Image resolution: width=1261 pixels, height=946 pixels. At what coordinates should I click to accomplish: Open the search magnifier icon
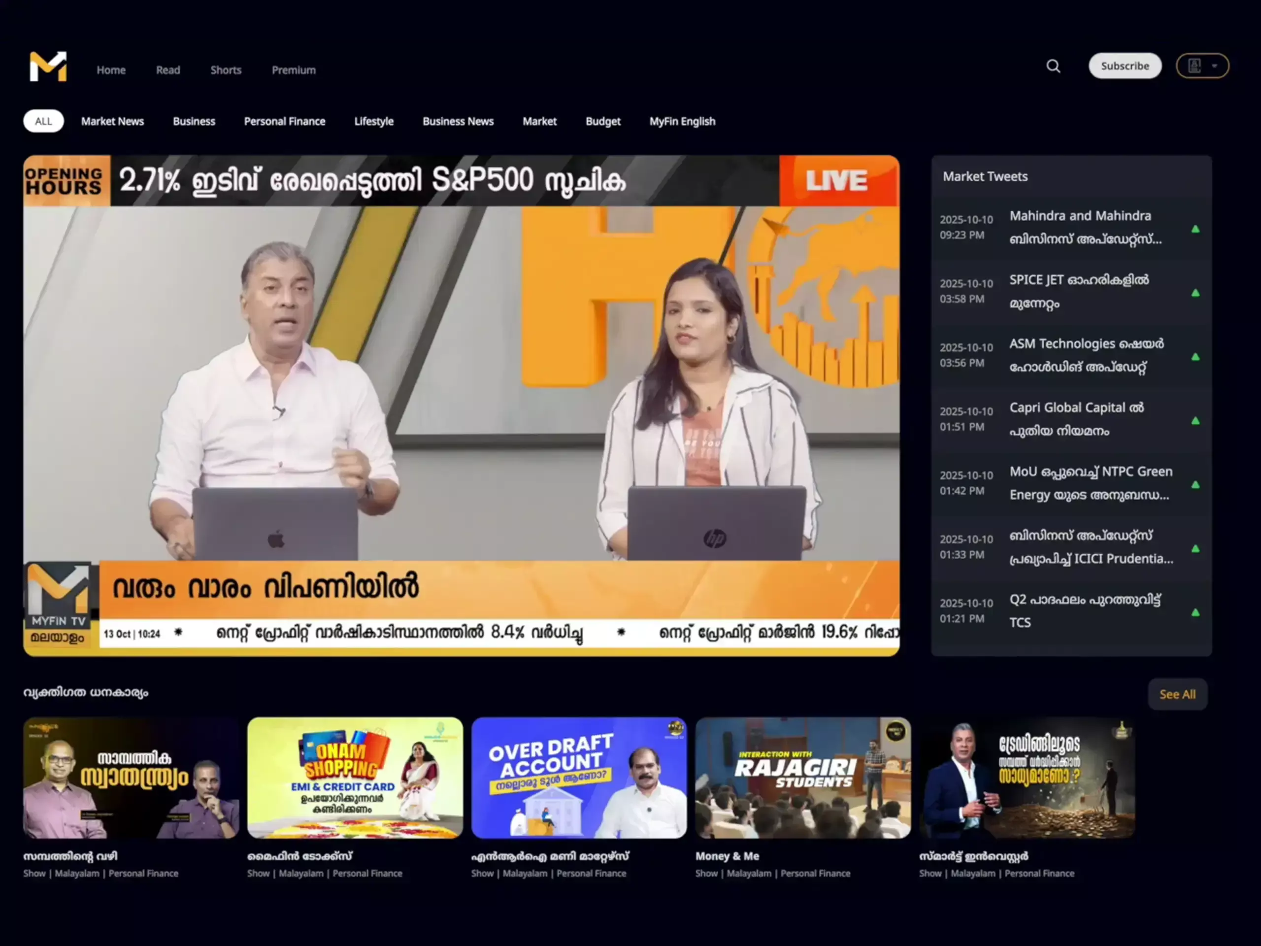click(x=1054, y=66)
